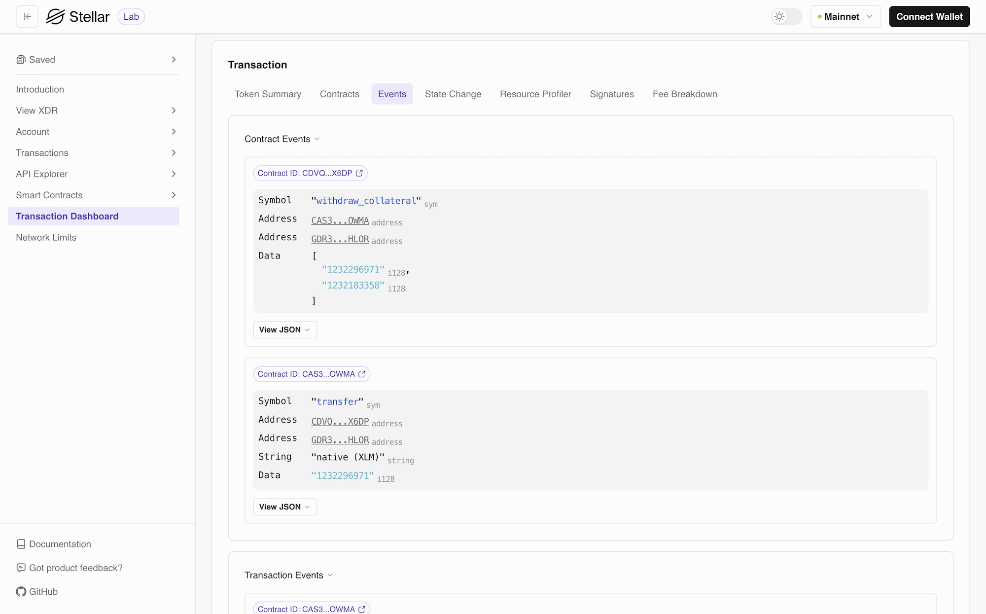986x614 pixels.
Task: Open the first Contract ID CAS3...OWMA external link
Action: pyautogui.click(x=362, y=374)
